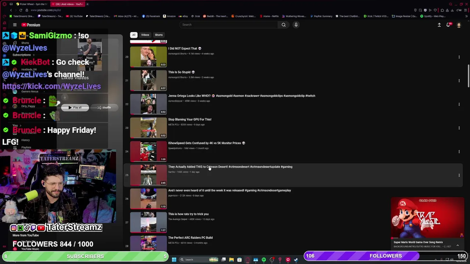Open Asmongold Shorts channel under row 20
Image resolution: width=470 pixels, height=264 pixels.
(177, 54)
